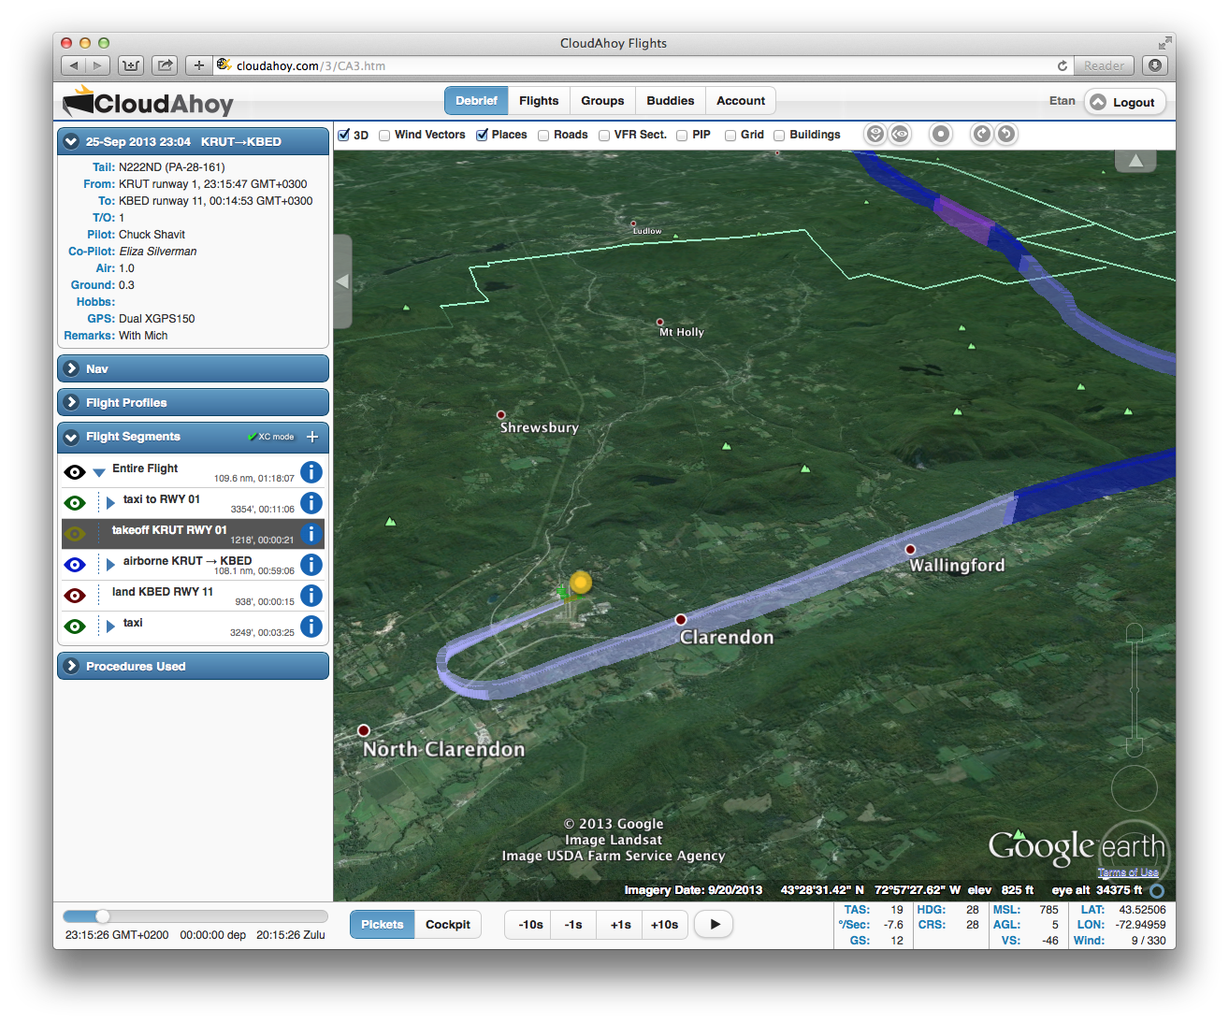The width and height of the screenshot is (1229, 1023).
Task: Click the Google Earth status ring icon
Action: 1157,891
